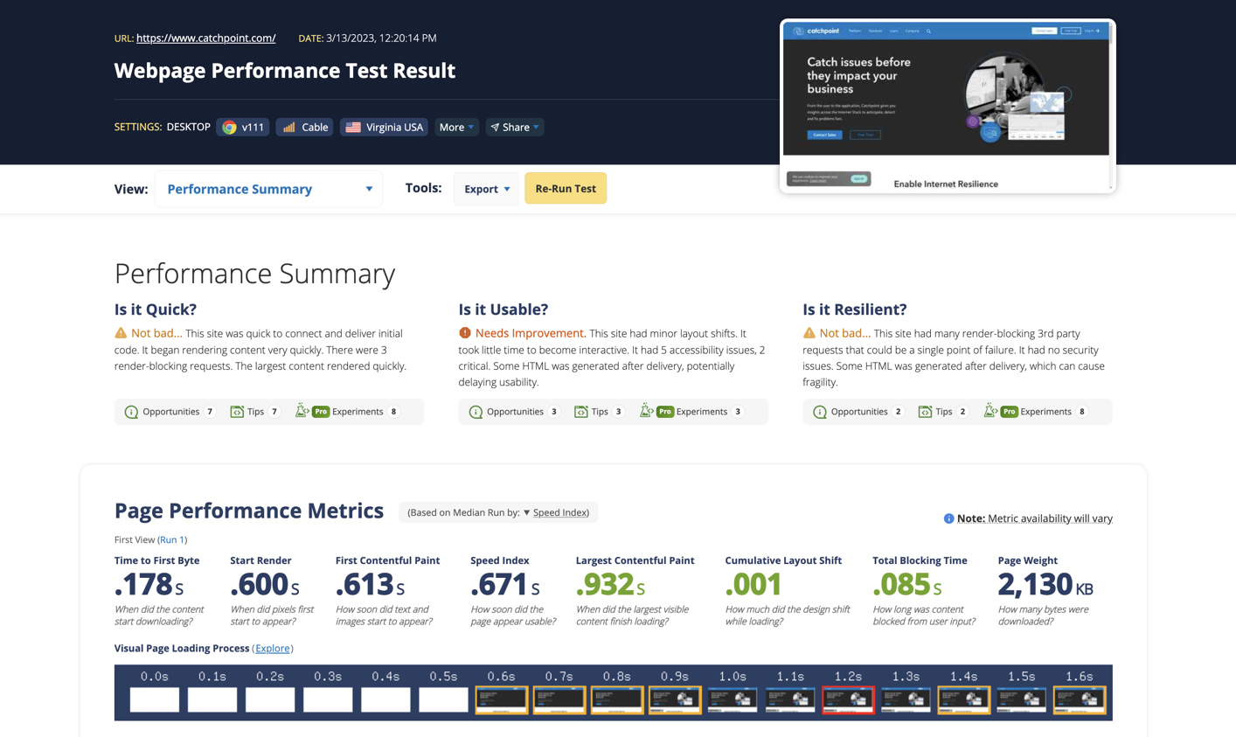Expand the Export tools menu

point(486,188)
